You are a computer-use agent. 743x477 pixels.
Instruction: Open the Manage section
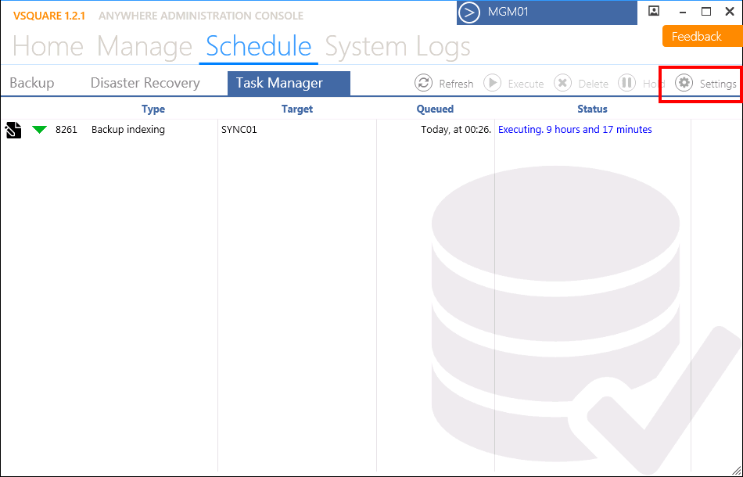point(145,46)
